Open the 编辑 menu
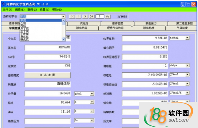This screenshot has width=198, height=128. click(20, 9)
